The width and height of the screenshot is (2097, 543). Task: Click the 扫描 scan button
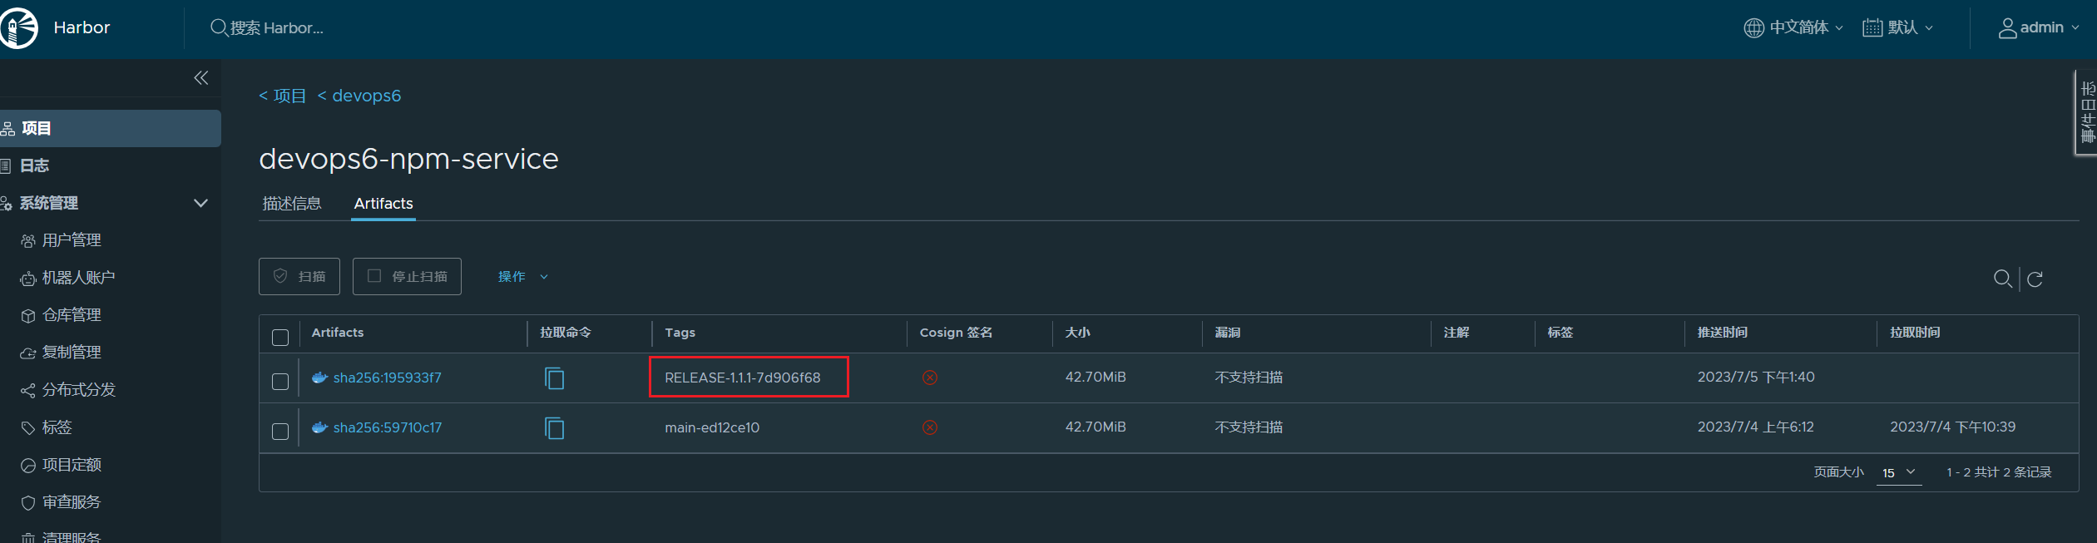[299, 276]
